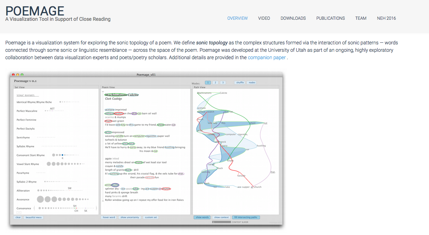Select the blue K circle in Consonant Slant Rhyme
This screenshot has width=429, height=235.
[x=63, y=155]
